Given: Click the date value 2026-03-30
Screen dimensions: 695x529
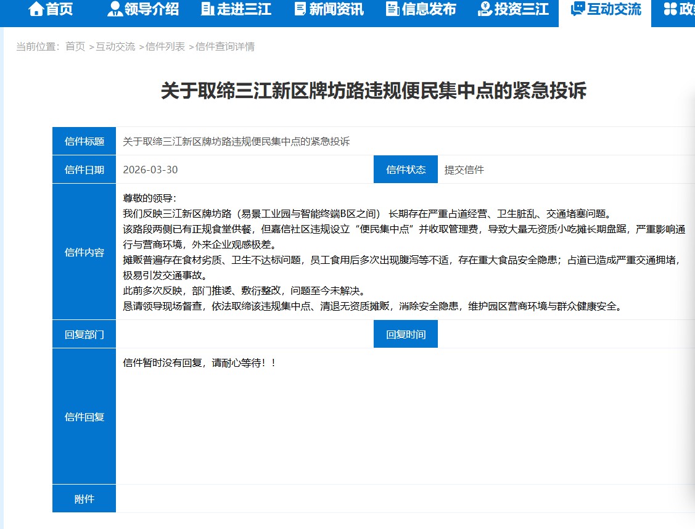Looking at the screenshot, I should point(150,170).
